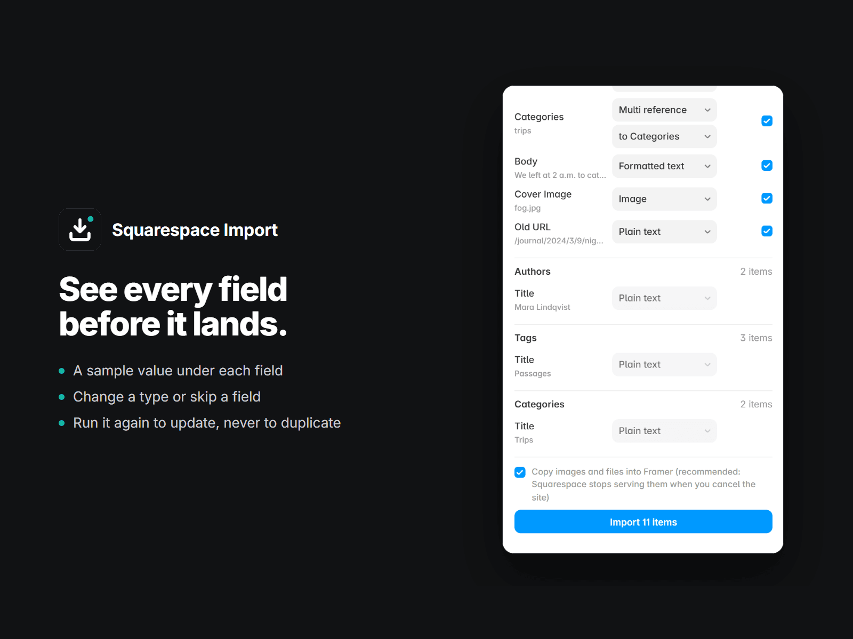Uncheck the Categories field checkbox
853x639 pixels.
[x=767, y=121]
